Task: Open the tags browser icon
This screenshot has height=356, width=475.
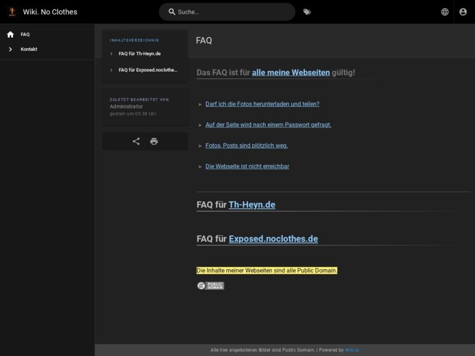Action: [307, 12]
